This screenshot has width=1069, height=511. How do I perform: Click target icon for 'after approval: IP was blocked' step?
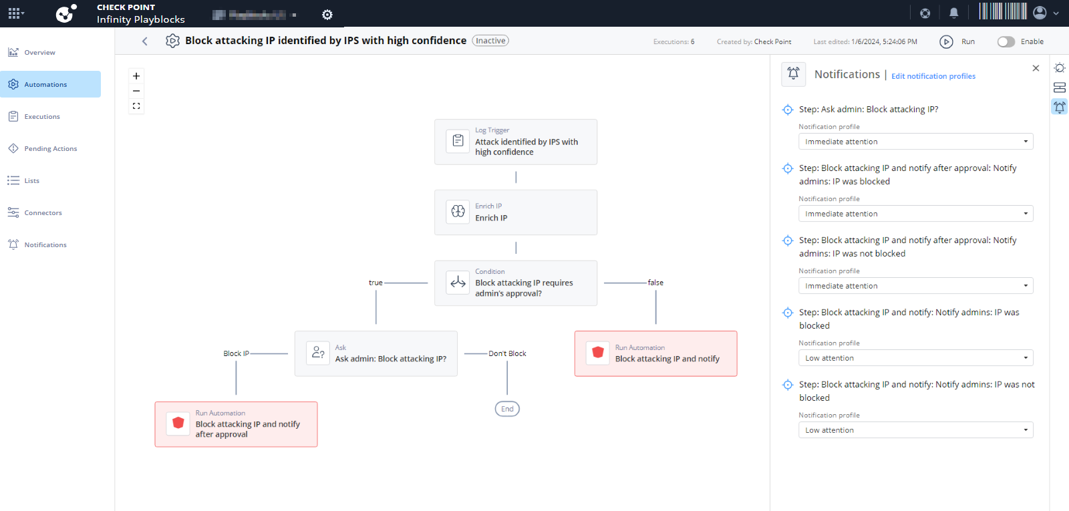point(788,168)
